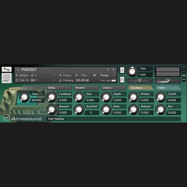Open the Midi Ch channel dropdown
Screen dimensions: 187x187
(54, 80)
